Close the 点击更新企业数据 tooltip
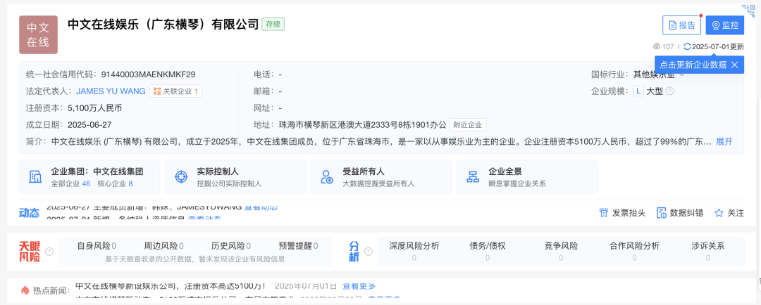 coord(735,65)
